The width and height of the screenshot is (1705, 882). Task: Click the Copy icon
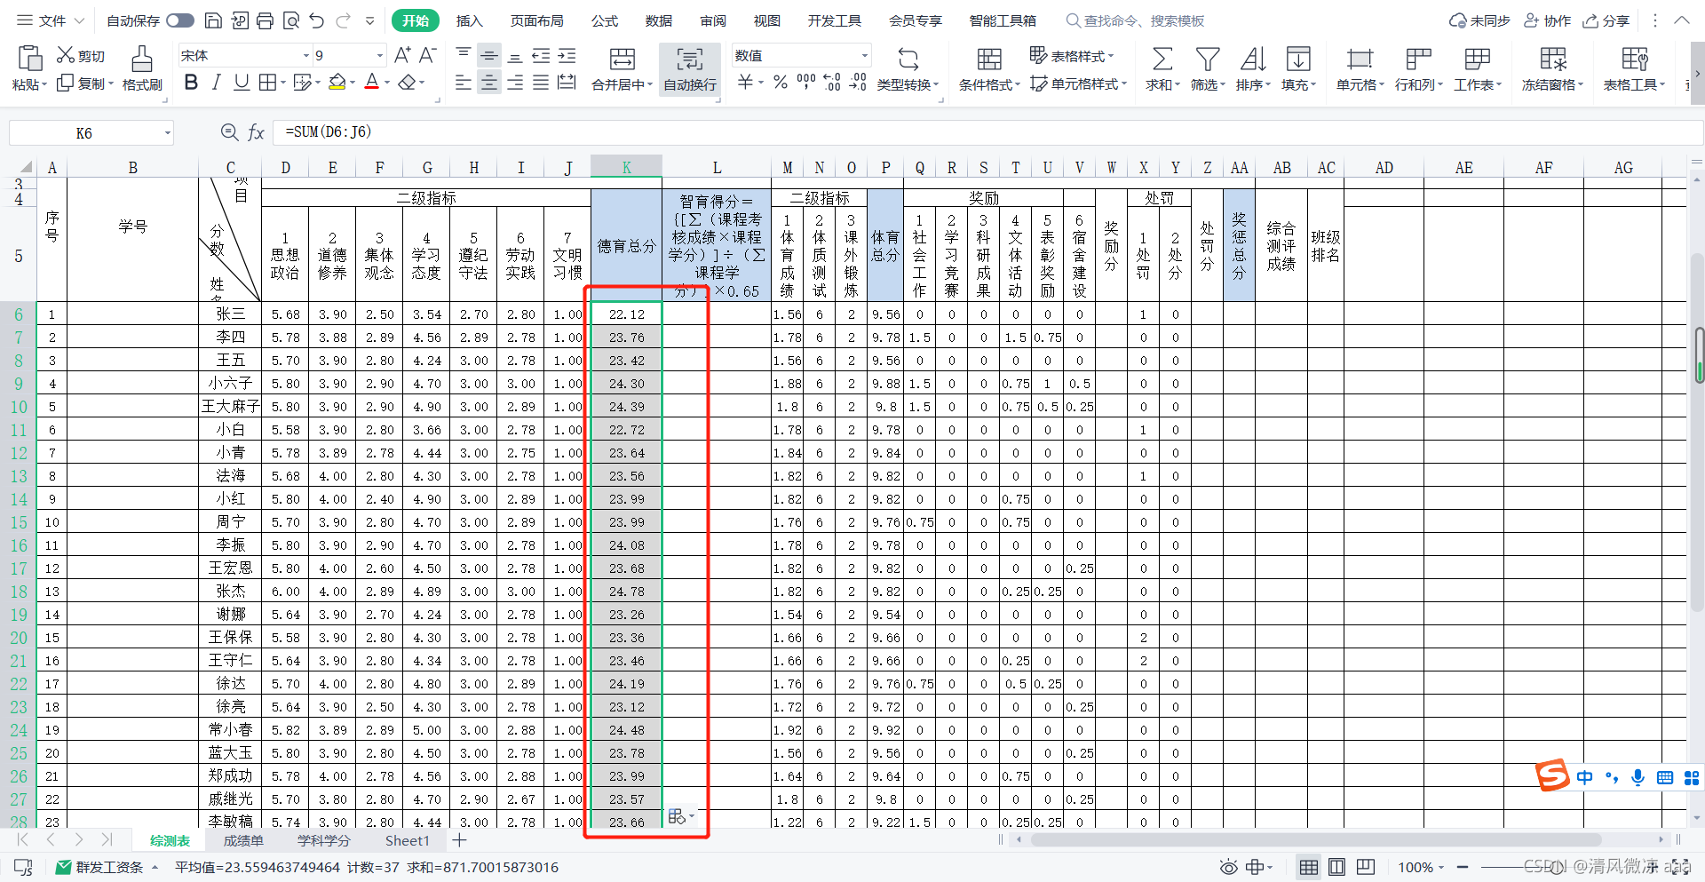(65, 83)
